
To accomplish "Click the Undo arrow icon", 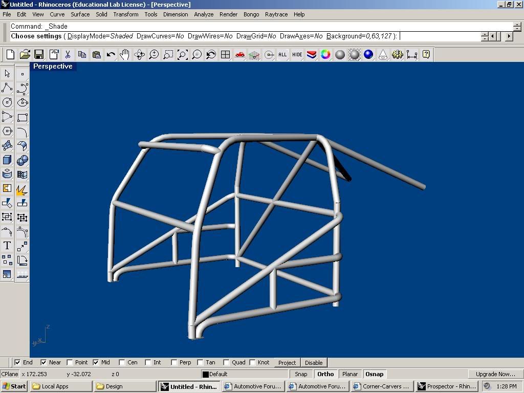I will [x=111, y=55].
